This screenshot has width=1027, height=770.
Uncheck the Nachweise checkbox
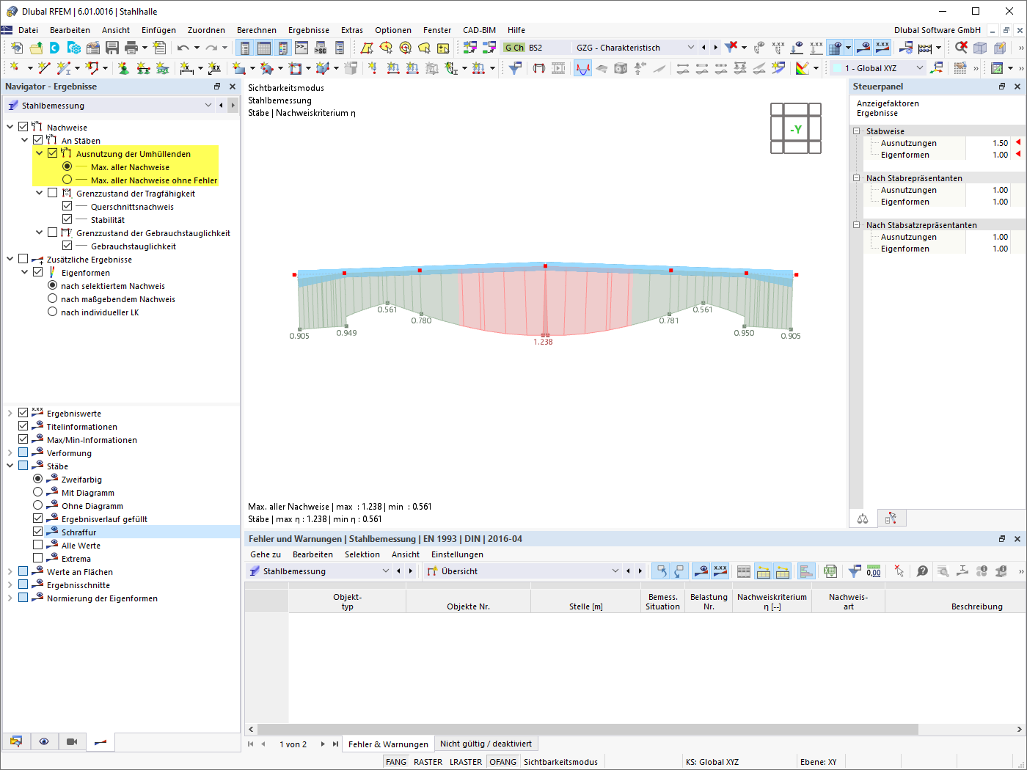tap(23, 127)
